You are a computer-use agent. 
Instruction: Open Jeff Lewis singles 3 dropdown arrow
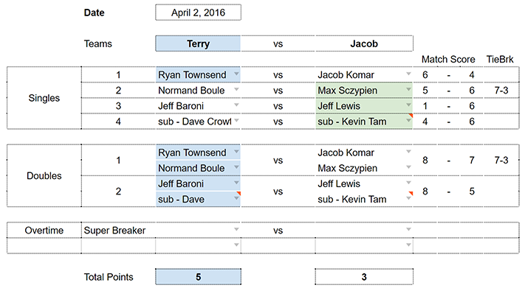click(x=408, y=105)
